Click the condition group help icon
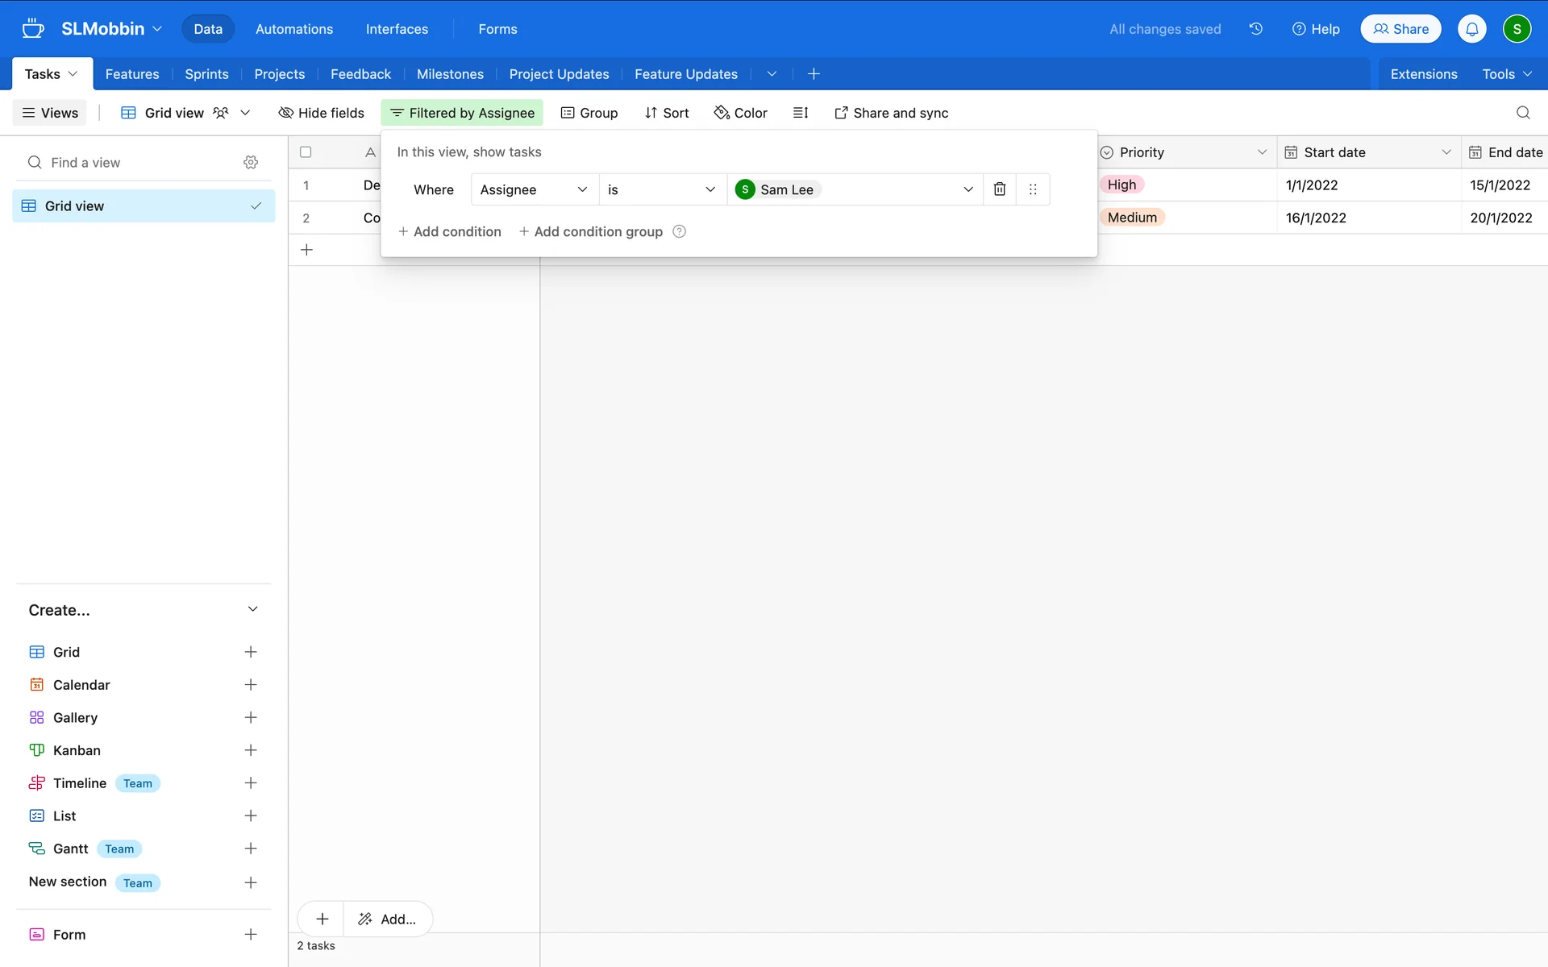This screenshot has width=1548, height=967. pyautogui.click(x=680, y=232)
